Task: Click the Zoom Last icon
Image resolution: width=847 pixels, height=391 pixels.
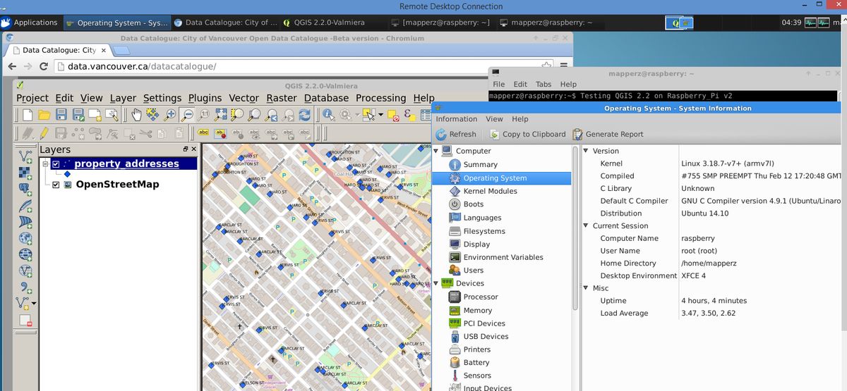Action: click(271, 114)
